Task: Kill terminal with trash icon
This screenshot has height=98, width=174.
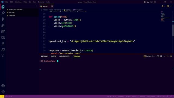Action: click(161, 56)
